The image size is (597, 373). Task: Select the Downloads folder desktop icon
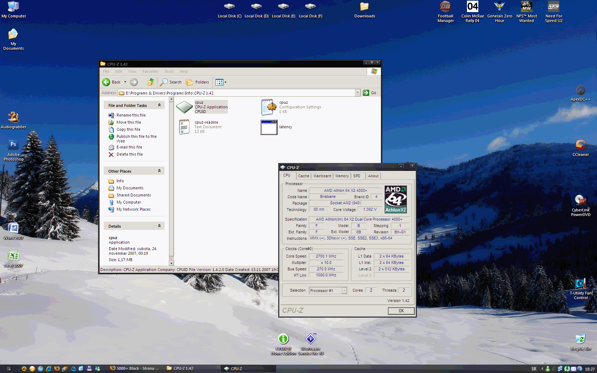(x=365, y=10)
